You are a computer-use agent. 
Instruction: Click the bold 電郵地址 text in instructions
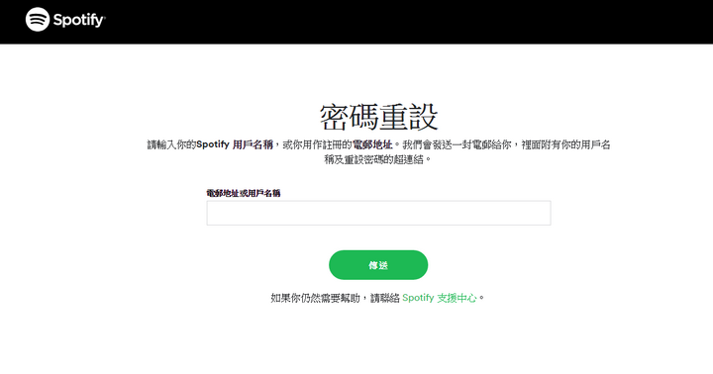tap(372, 144)
